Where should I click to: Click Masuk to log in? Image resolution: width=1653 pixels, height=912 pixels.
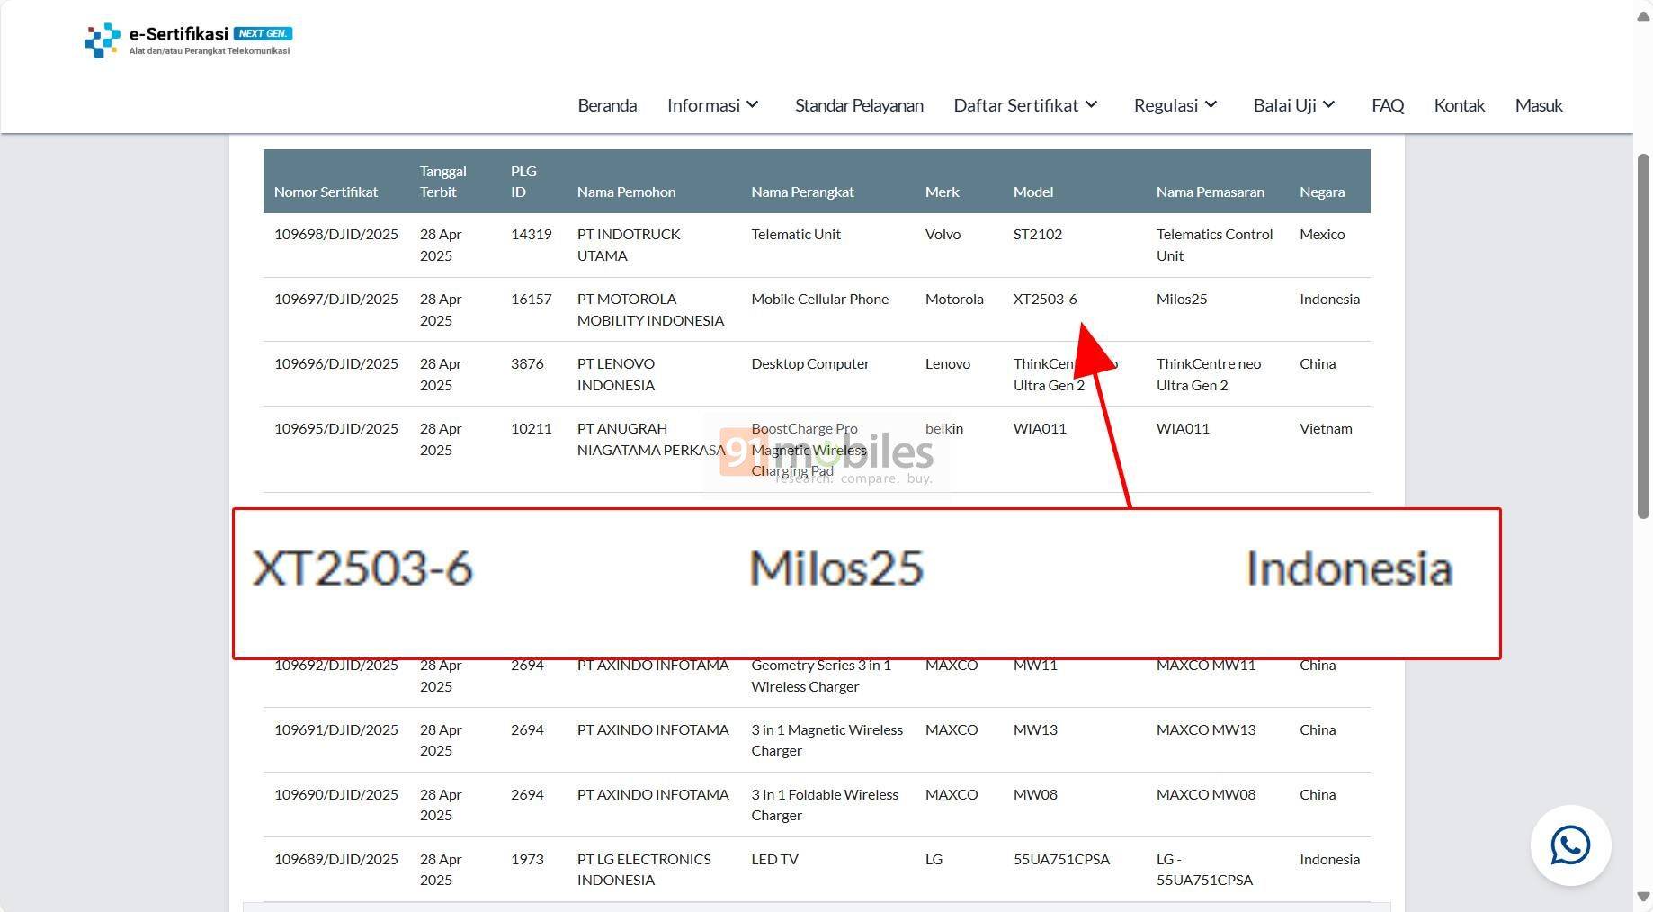1539,105
